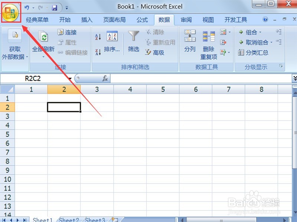Click the 组合 group button
Image resolution: width=297 pixels, height=222 pixels.
(x=248, y=32)
